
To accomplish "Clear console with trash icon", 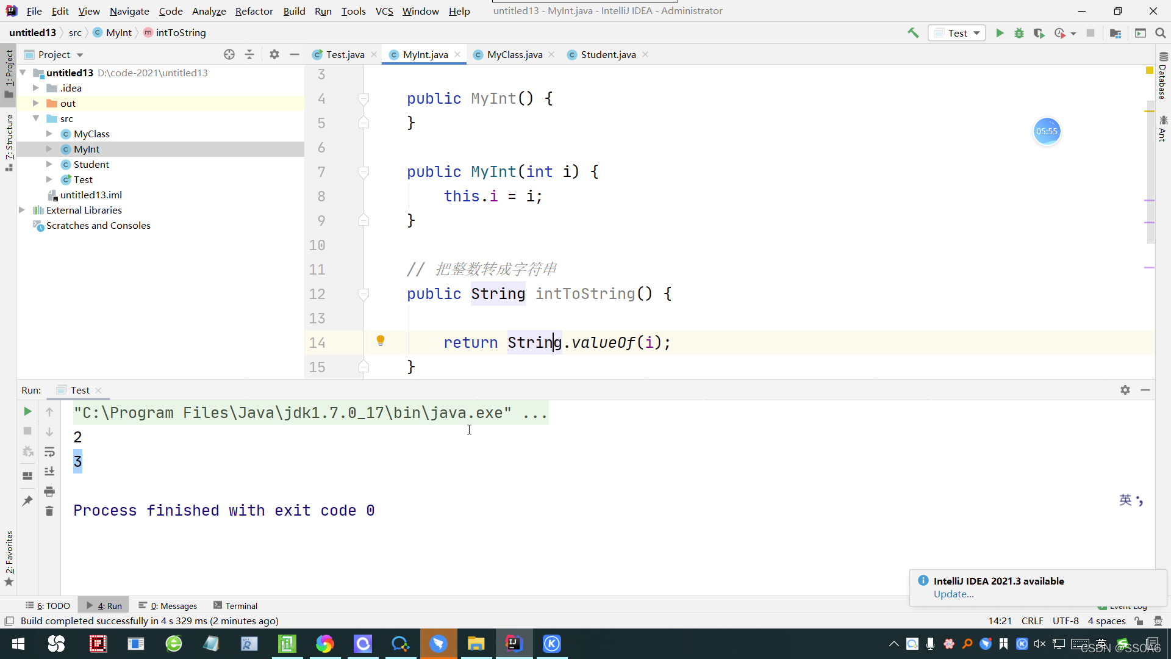I will 49,511.
